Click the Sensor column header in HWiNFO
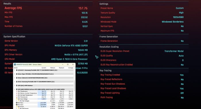201x109 pixels. 16,68
